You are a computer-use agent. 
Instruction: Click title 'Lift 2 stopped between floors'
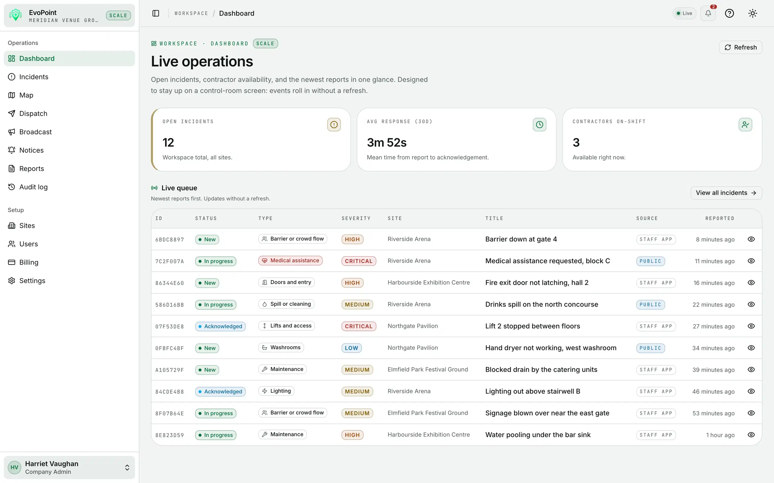click(x=532, y=326)
